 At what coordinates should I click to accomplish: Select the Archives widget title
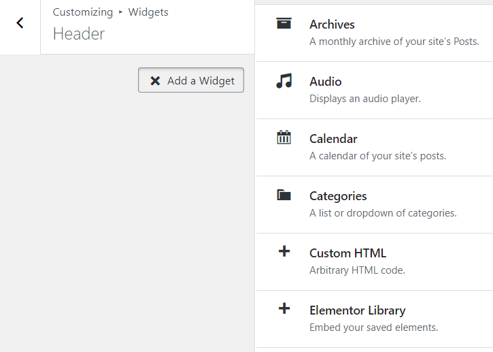click(332, 25)
